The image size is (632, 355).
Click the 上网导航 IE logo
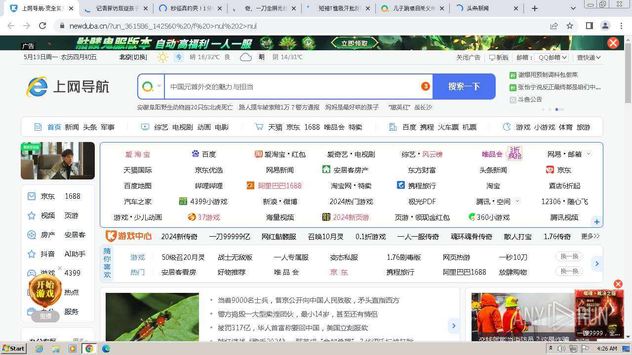[x=67, y=87]
